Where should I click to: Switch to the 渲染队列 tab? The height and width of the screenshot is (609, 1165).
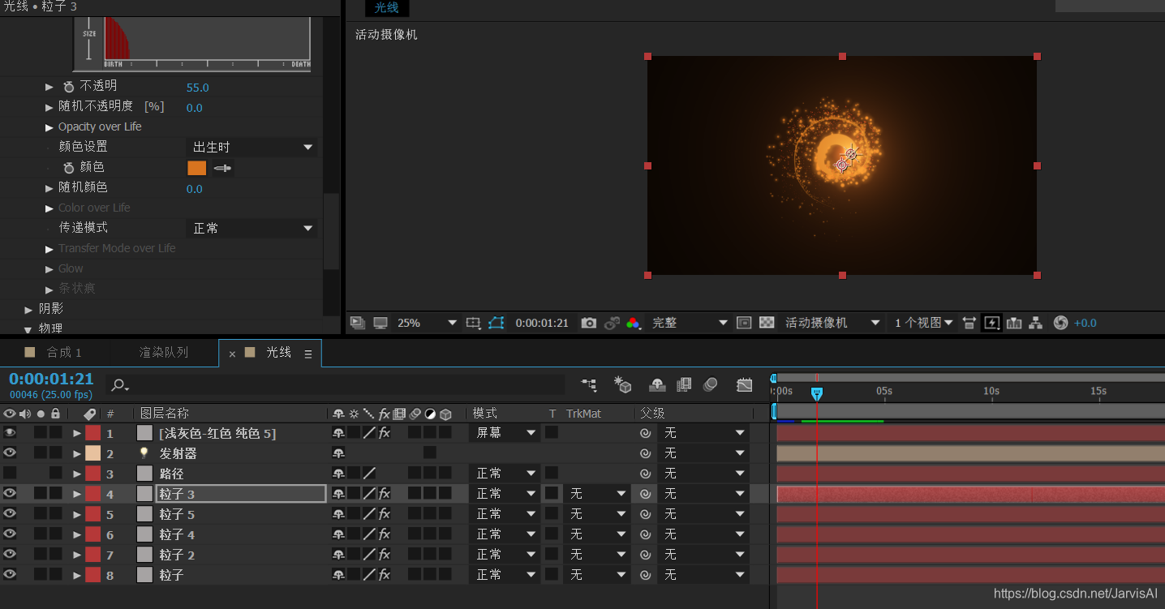(x=164, y=353)
